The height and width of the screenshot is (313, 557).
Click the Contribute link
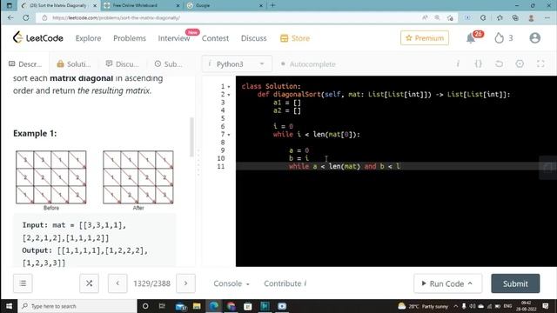click(285, 283)
